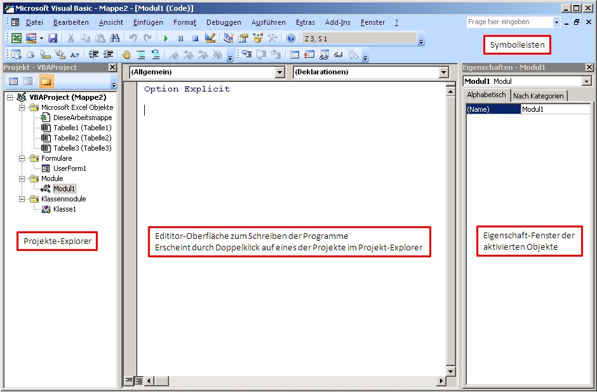Stop execution with the Reset square icon
Screen dimensions: 597x392
click(x=195, y=39)
